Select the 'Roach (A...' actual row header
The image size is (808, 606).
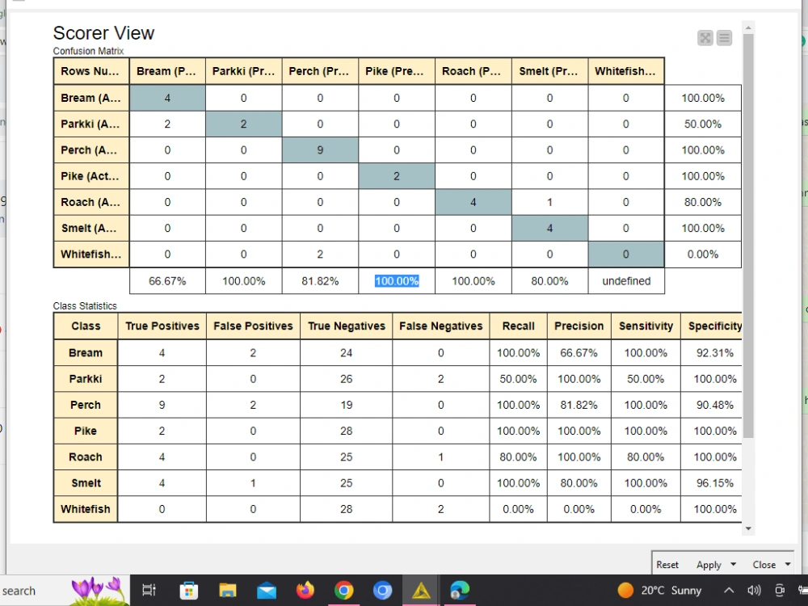[90, 202]
